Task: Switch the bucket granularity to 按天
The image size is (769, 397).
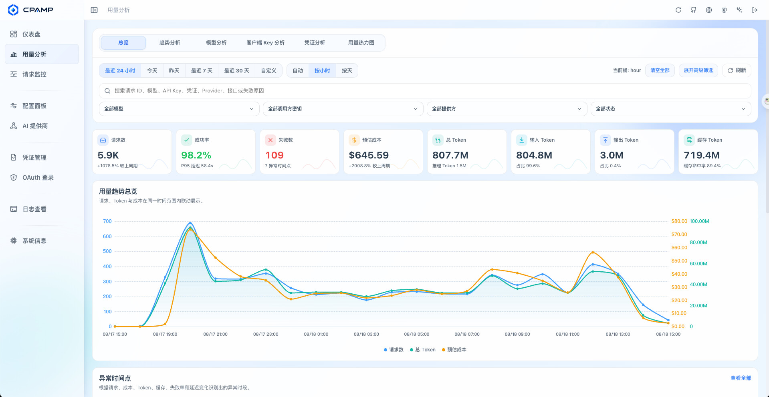Action: pos(347,70)
